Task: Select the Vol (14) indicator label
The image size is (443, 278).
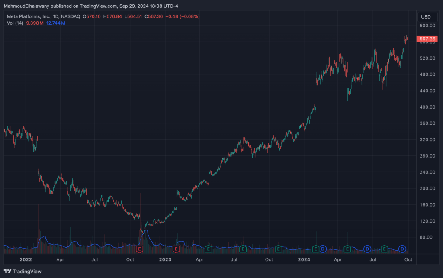Action: coord(16,23)
